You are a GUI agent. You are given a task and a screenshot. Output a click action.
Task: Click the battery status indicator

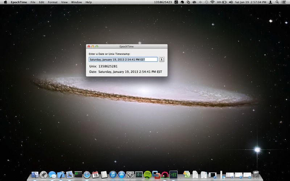point(224,2)
